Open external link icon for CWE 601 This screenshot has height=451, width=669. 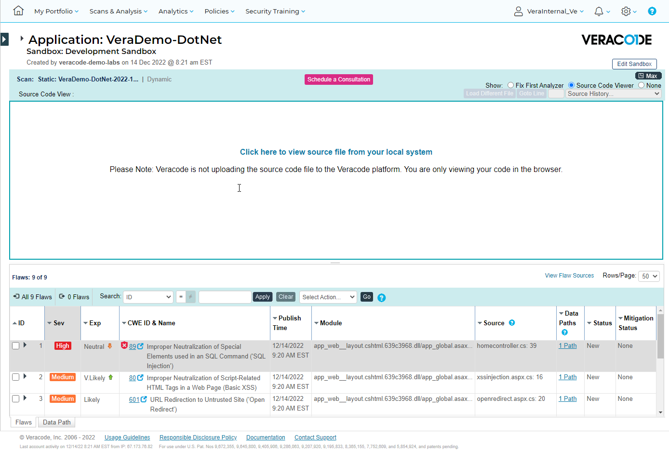(144, 399)
